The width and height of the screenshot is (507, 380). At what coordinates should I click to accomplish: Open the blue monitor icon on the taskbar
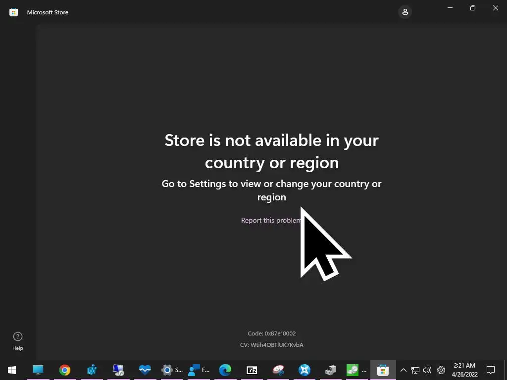[x=38, y=370]
